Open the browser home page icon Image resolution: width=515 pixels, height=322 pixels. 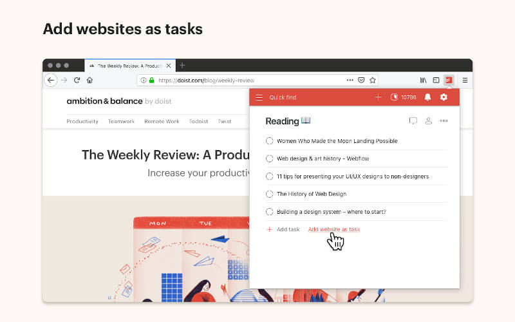[x=89, y=80]
